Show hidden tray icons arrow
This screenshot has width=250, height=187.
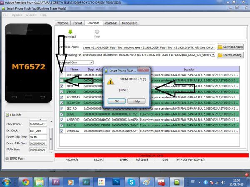pos(200,182)
